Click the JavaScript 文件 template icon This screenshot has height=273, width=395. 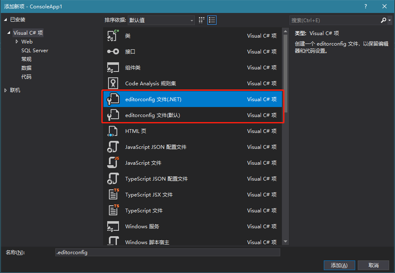113,163
